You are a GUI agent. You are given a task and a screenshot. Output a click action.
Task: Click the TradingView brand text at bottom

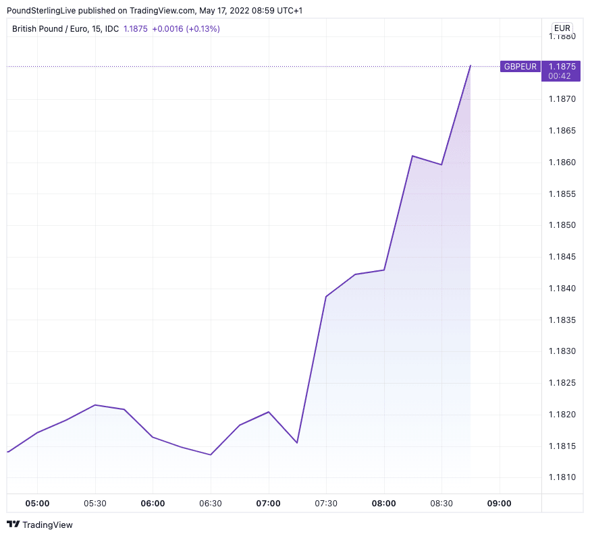click(x=47, y=525)
